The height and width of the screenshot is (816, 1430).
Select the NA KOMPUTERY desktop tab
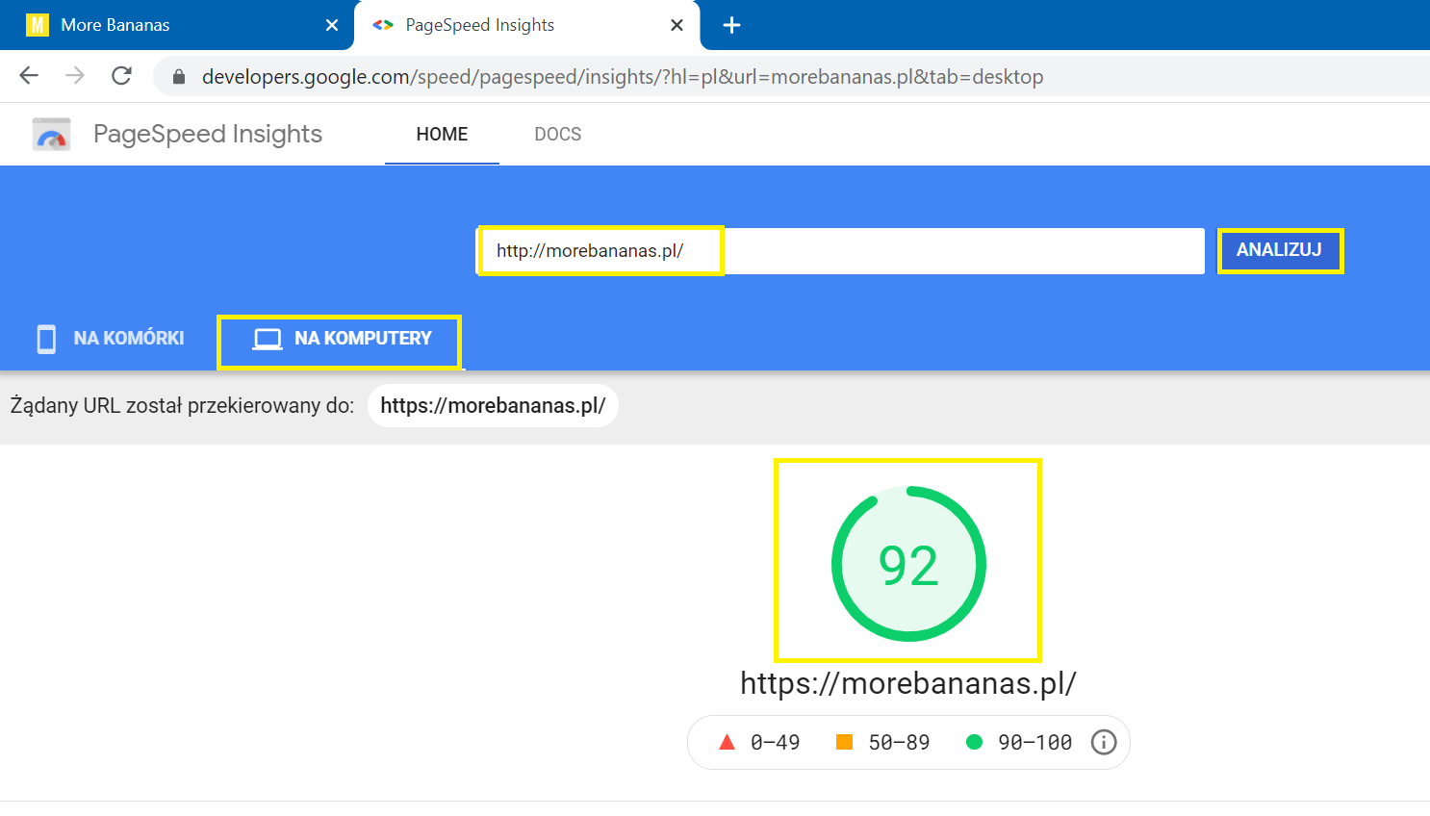(341, 339)
